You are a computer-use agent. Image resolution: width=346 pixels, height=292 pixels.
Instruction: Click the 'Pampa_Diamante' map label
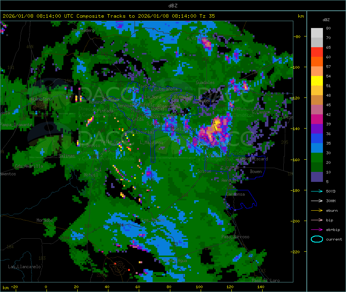[x=16, y=125]
